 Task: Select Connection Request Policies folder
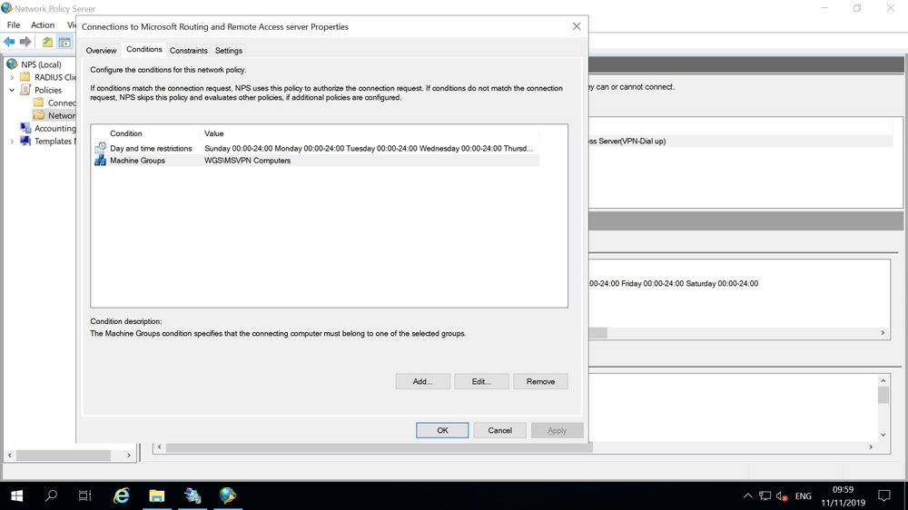coord(62,103)
